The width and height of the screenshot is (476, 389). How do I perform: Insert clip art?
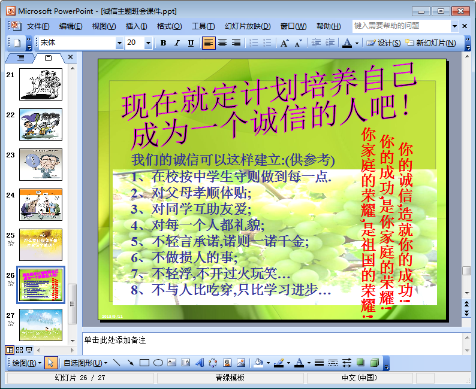pos(227,363)
